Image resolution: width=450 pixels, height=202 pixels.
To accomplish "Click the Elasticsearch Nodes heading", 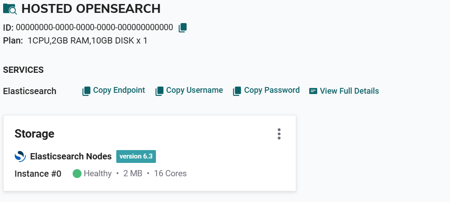I will 71,156.
